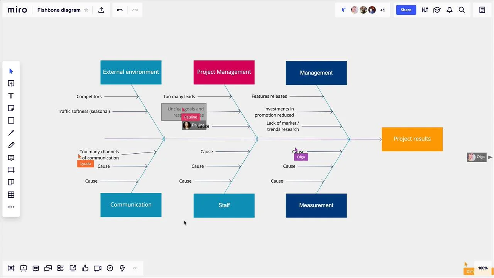Open notifications bell
Image resolution: width=494 pixels, height=278 pixels.
tap(449, 10)
